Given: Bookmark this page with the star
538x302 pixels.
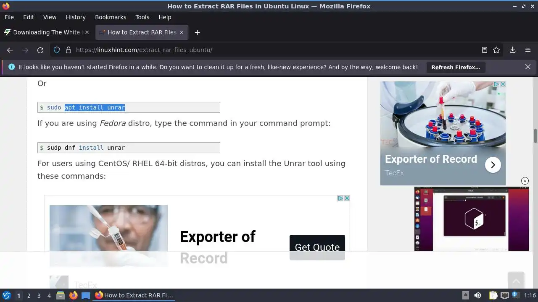Looking at the screenshot, I should coord(496,50).
